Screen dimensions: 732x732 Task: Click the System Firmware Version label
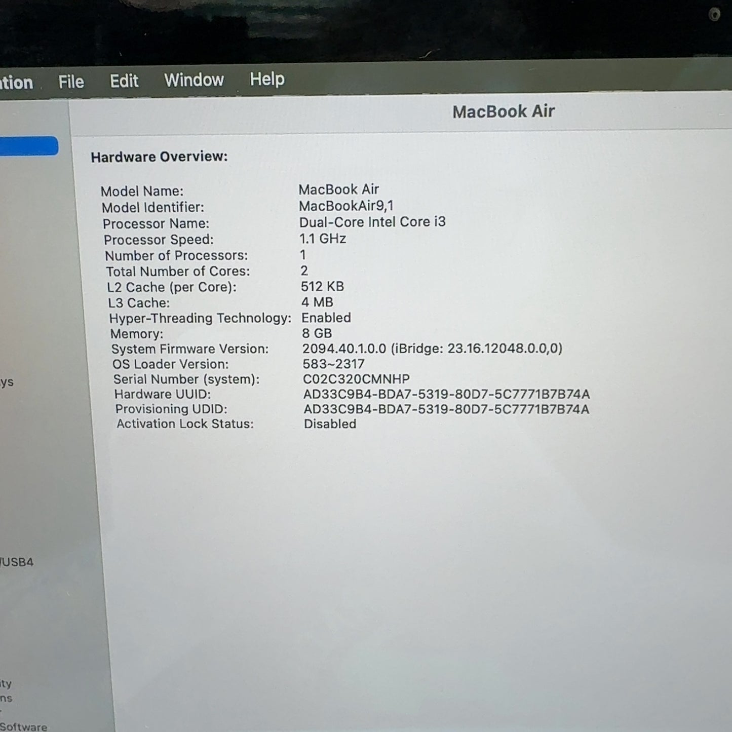[x=190, y=349]
